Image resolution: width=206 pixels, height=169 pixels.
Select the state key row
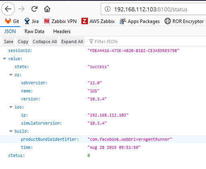pos(22,67)
